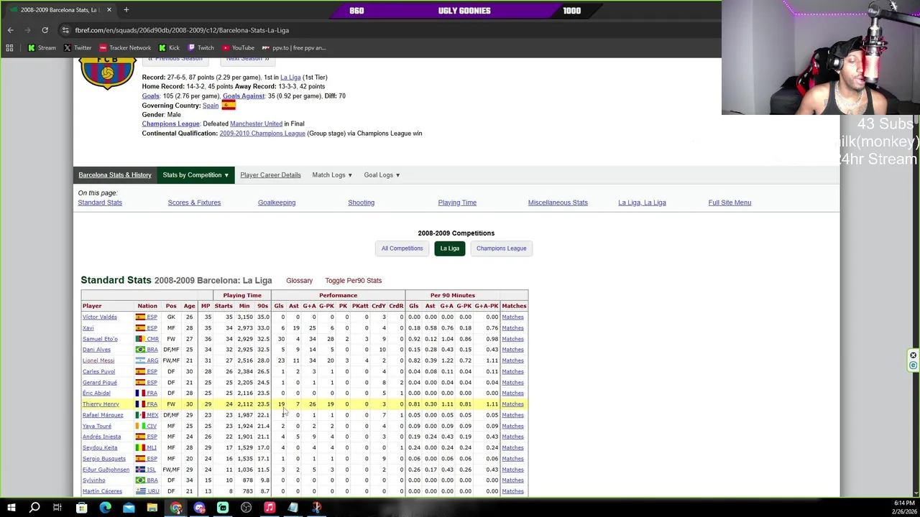Expand the Match Logs dropdown
920x517 pixels.
click(x=332, y=175)
